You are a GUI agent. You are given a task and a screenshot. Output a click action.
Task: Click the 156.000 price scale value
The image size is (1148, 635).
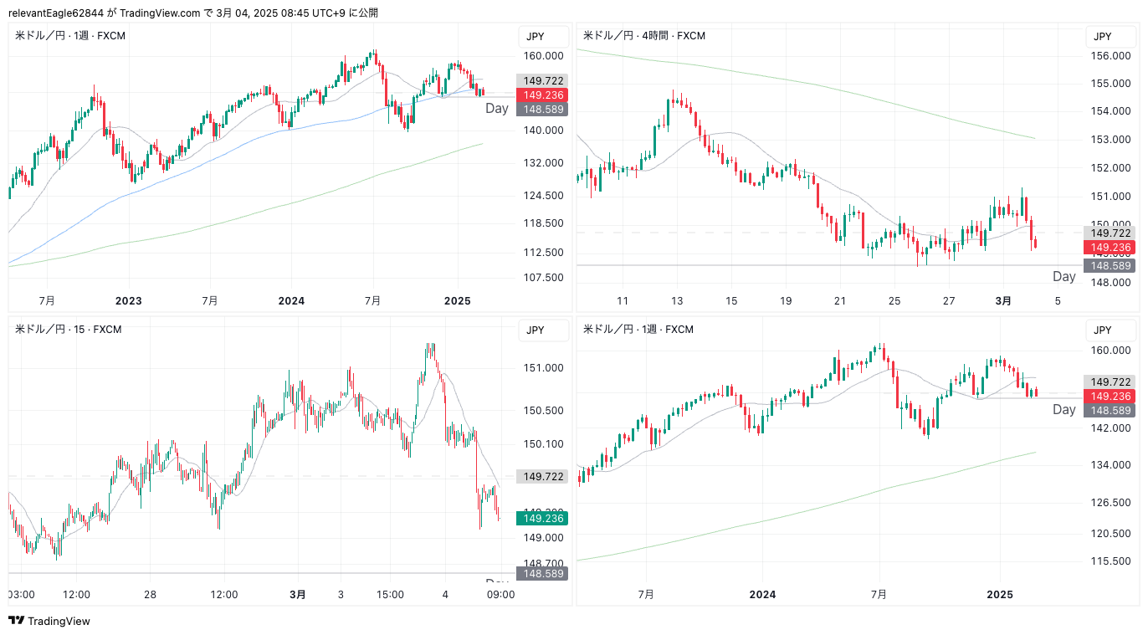[x=1112, y=56]
